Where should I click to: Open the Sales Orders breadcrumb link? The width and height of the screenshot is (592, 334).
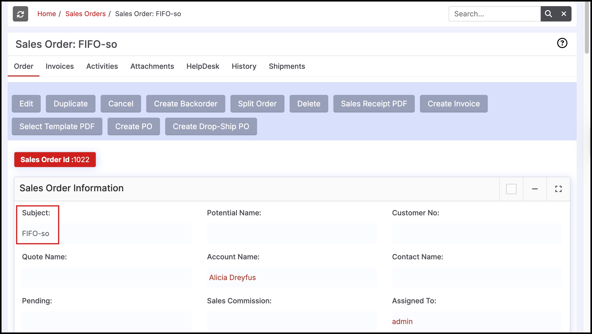pyautogui.click(x=86, y=14)
